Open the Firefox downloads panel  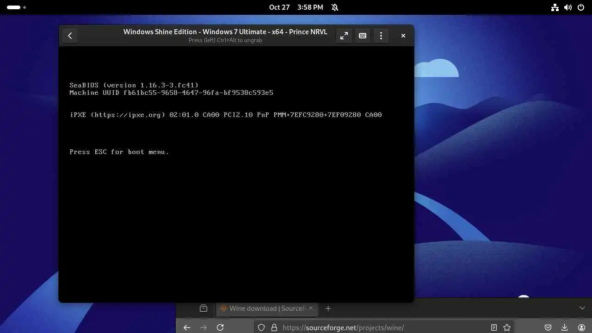click(x=565, y=327)
